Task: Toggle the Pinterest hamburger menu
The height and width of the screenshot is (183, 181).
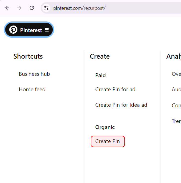Action: (x=47, y=30)
